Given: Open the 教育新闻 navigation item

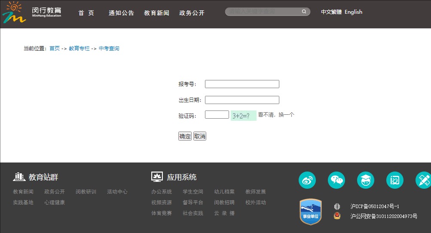Looking at the screenshot, I should (x=156, y=13).
